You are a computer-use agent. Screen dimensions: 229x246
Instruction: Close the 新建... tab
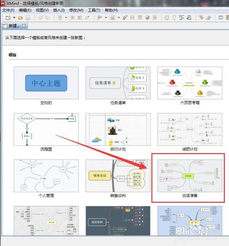24,26
